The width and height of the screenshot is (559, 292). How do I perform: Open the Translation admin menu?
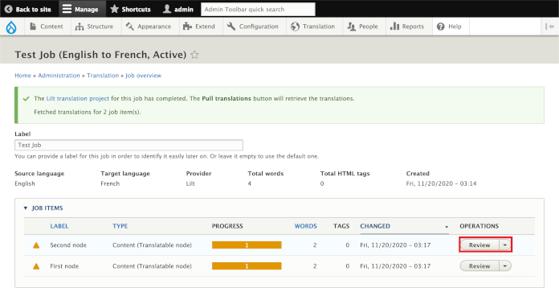[x=312, y=27]
